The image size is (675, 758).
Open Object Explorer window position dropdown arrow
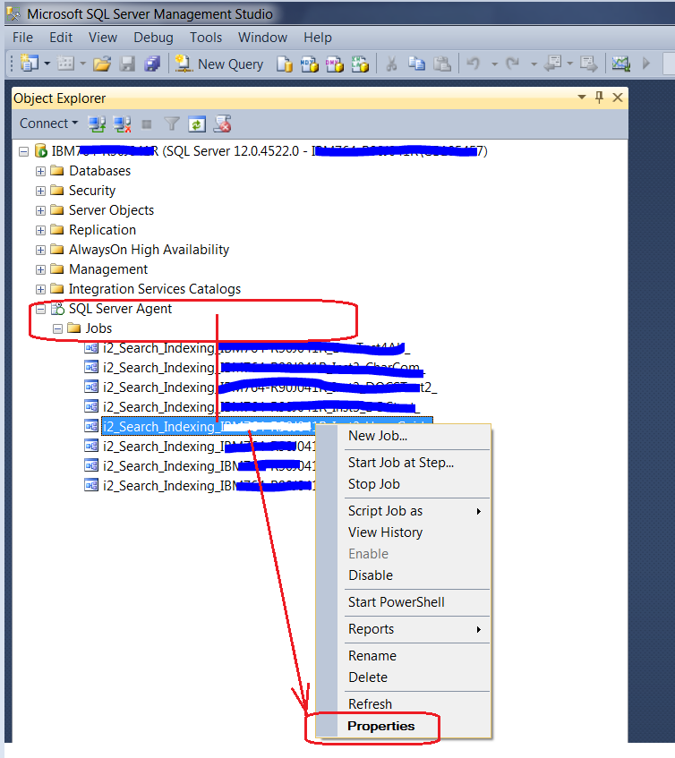click(582, 98)
